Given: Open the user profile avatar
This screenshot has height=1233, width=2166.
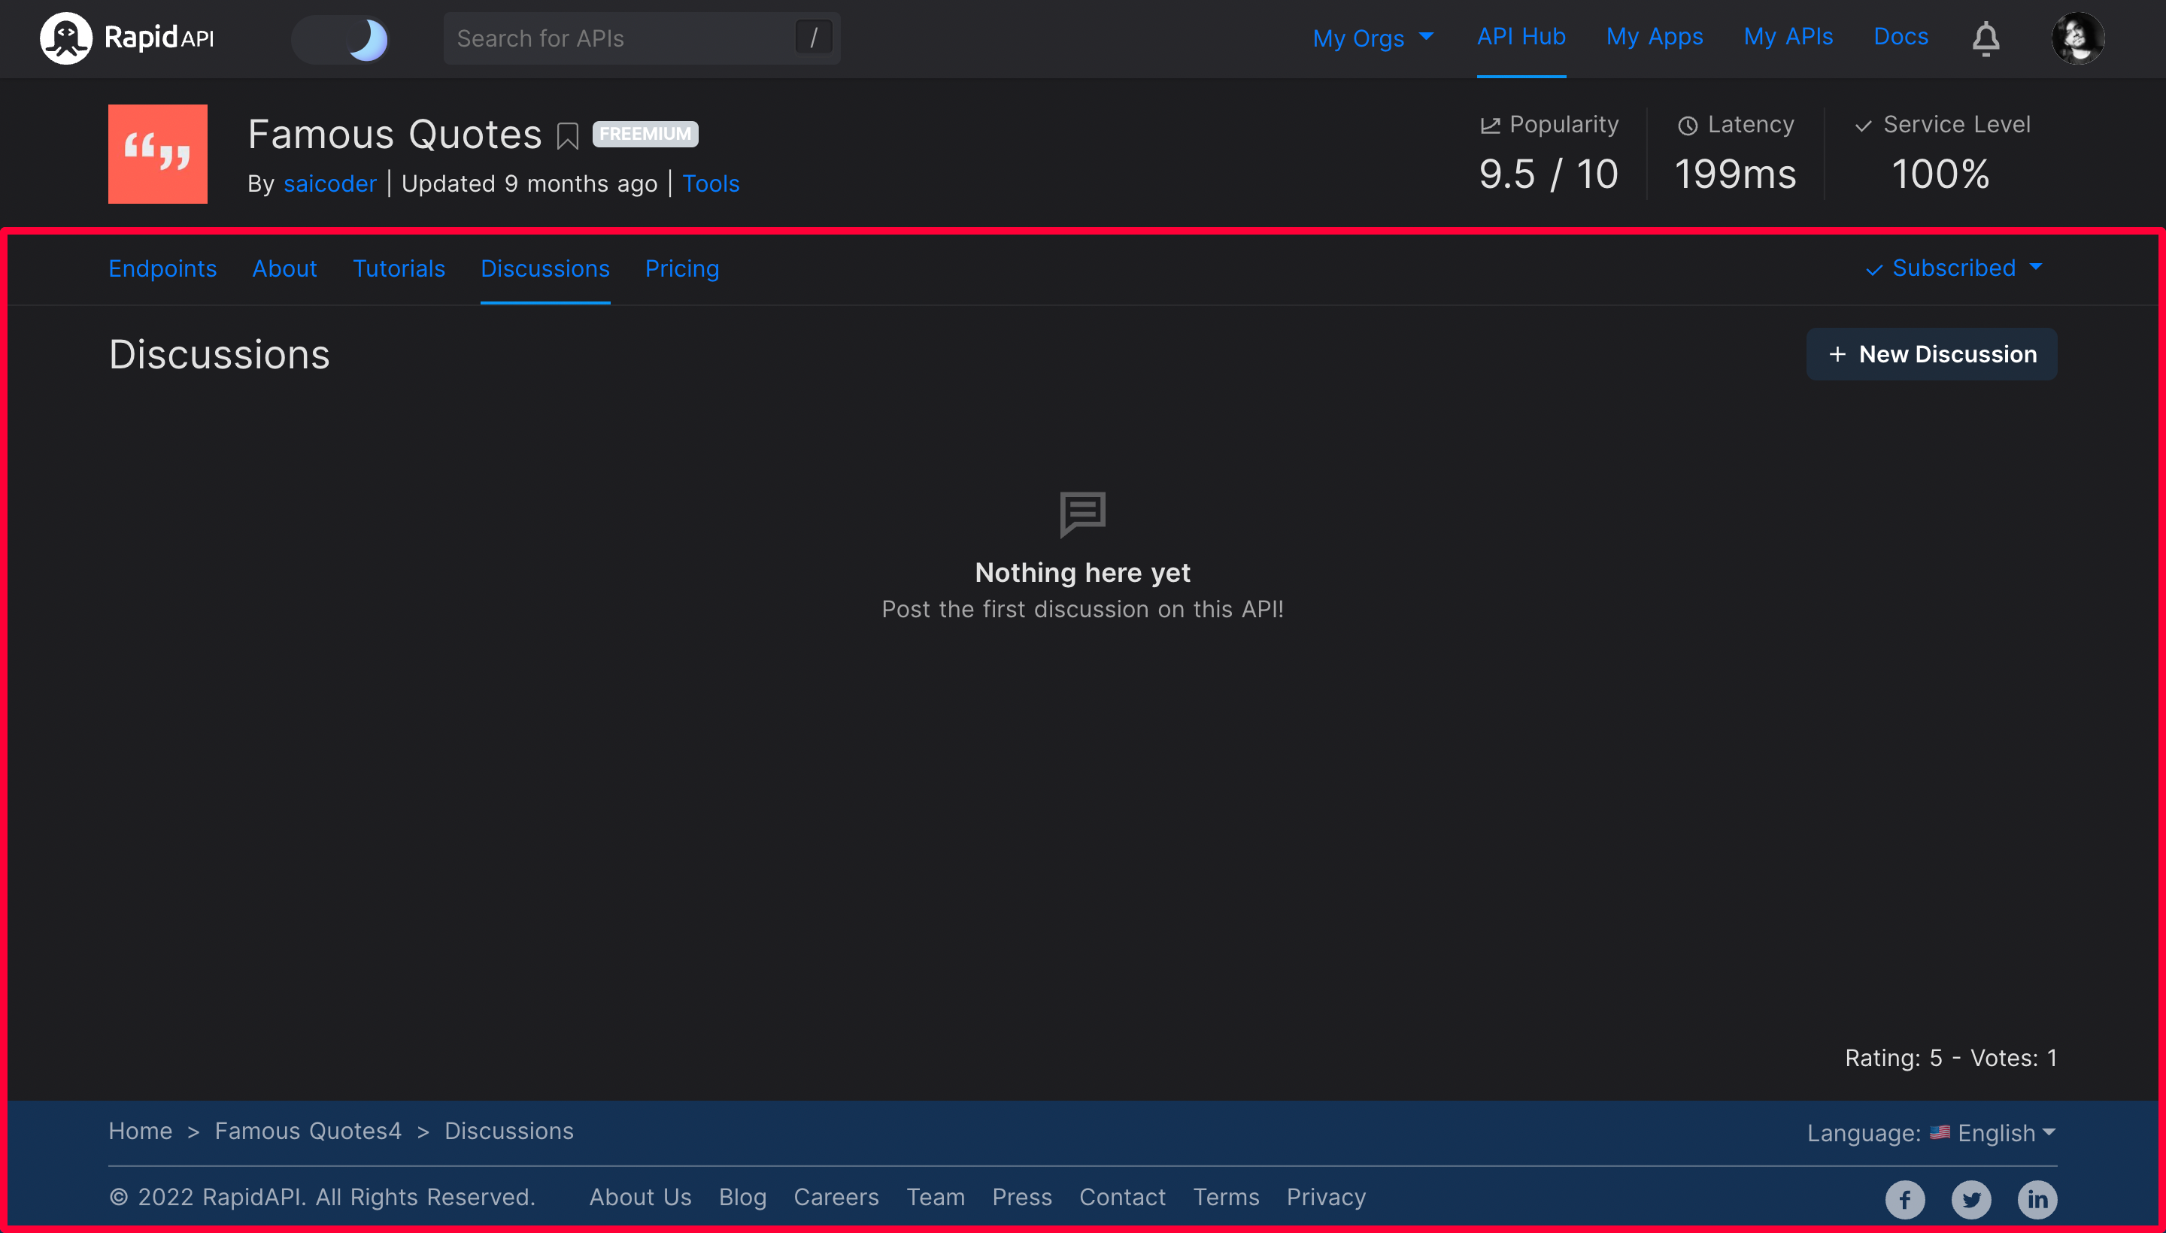Looking at the screenshot, I should (x=2077, y=38).
